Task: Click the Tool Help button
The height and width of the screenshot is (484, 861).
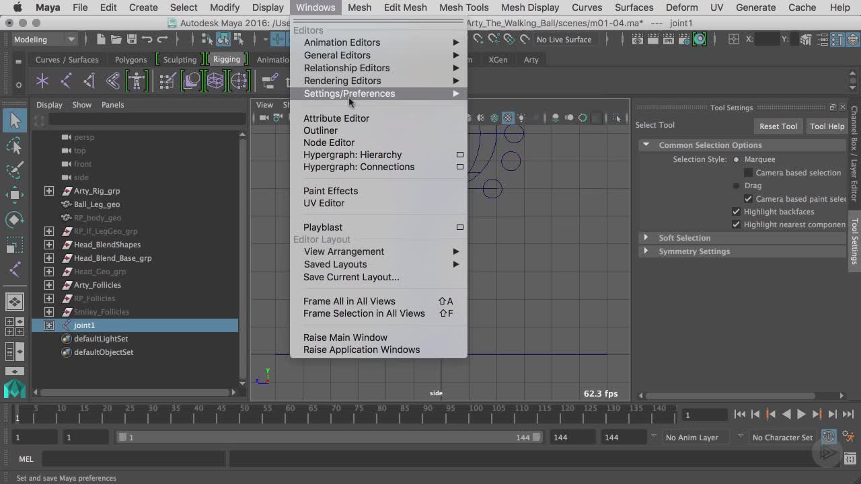Action: [x=827, y=126]
